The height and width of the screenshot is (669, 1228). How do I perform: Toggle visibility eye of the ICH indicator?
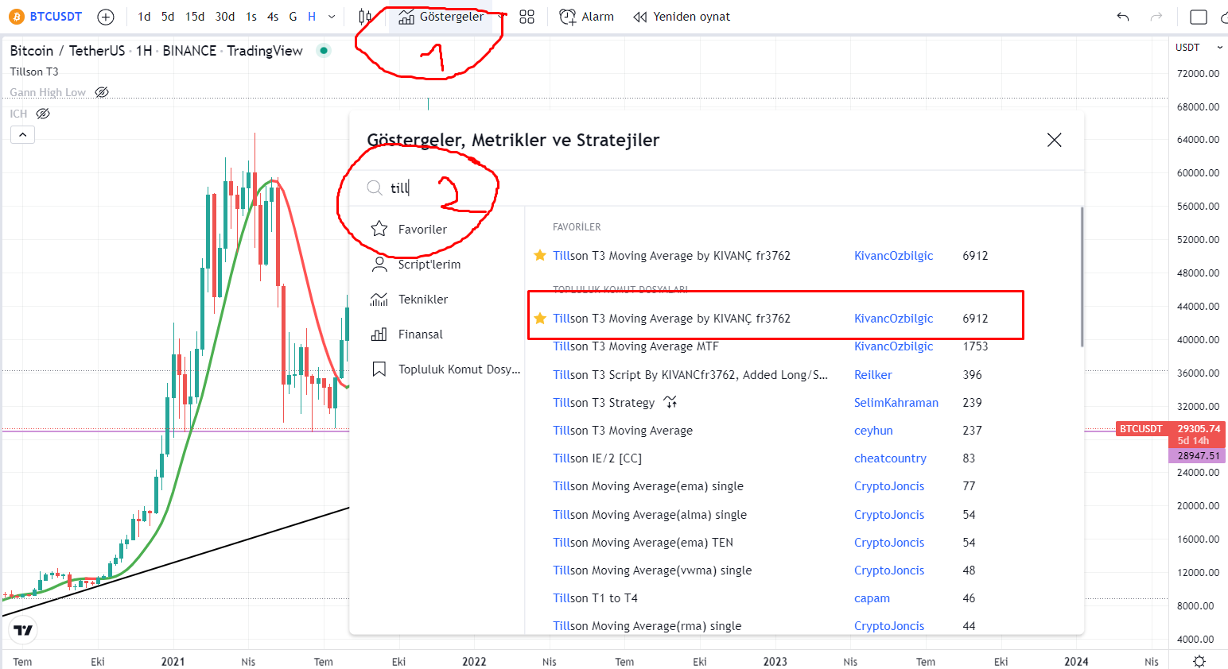43,114
